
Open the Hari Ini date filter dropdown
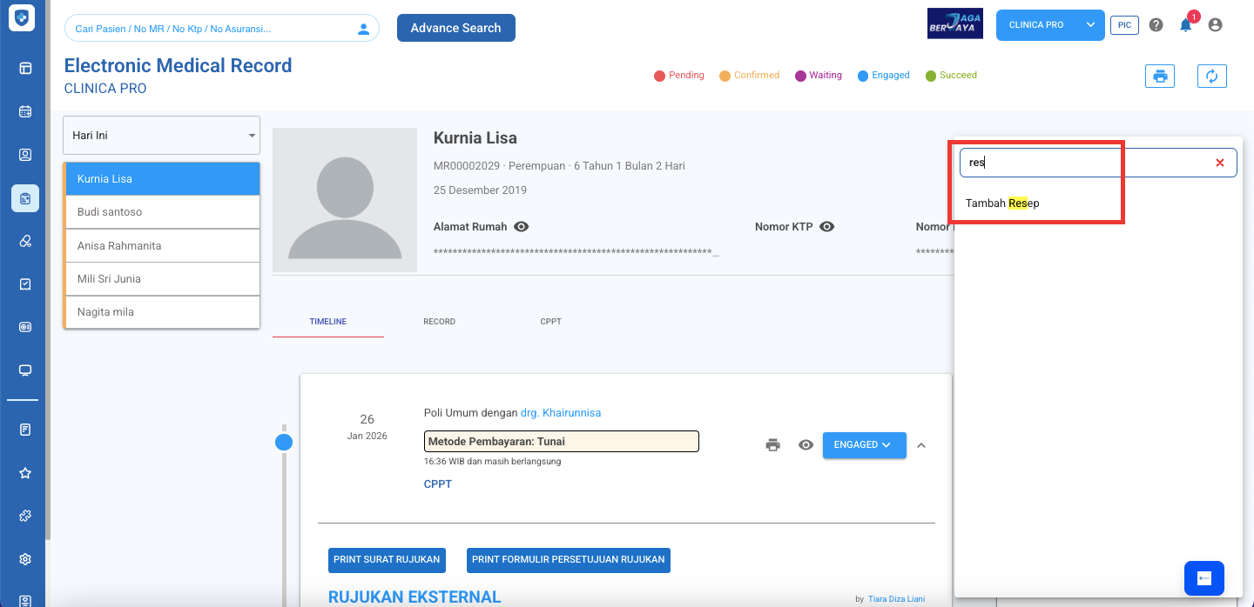click(161, 136)
